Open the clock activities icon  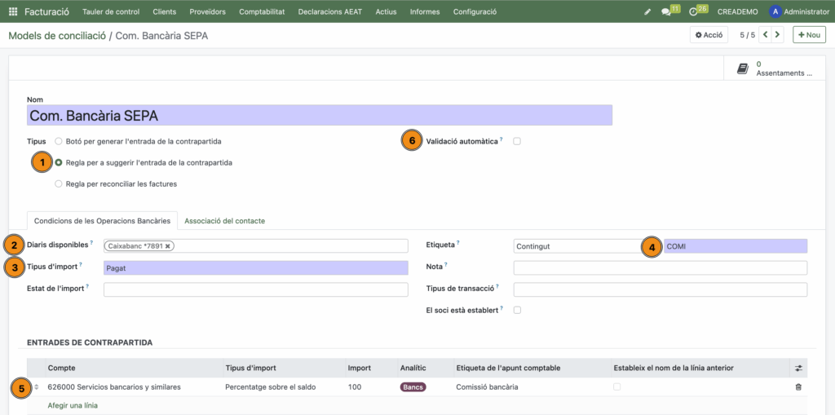(694, 11)
